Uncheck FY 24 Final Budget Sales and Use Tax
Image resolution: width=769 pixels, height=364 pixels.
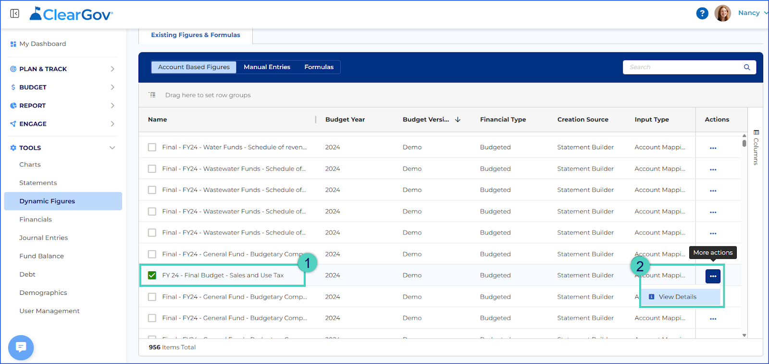tap(152, 275)
